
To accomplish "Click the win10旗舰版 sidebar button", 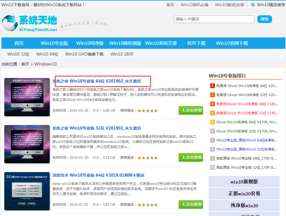I will [244, 182].
